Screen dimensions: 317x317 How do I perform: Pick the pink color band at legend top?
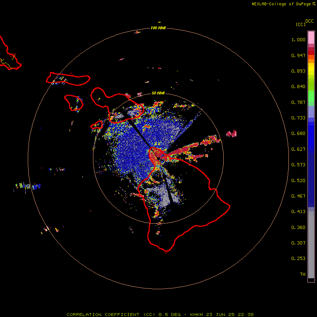pyautogui.click(x=311, y=37)
